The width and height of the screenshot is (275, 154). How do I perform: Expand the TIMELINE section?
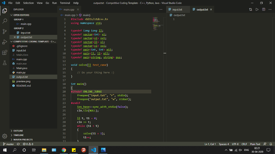pyautogui.click(x=18, y=135)
